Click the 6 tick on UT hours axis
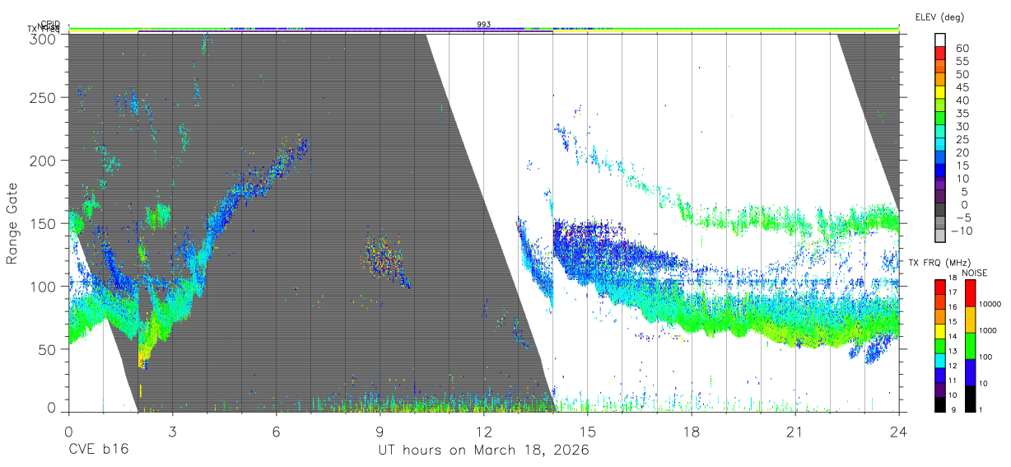The width and height of the screenshot is (1011, 467). (x=276, y=432)
